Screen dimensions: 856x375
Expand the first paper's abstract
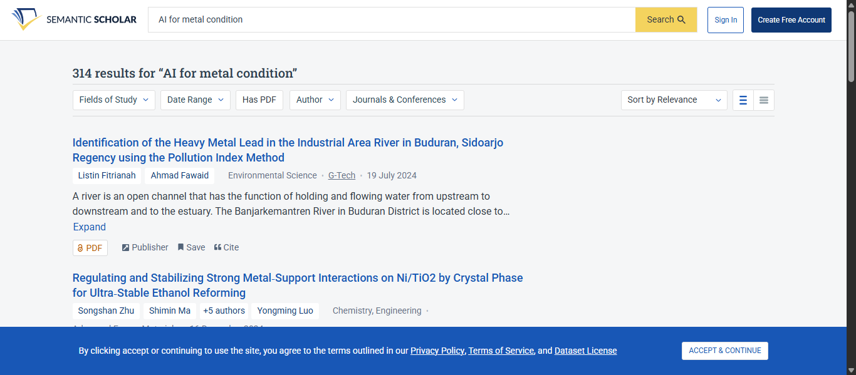tap(90, 227)
